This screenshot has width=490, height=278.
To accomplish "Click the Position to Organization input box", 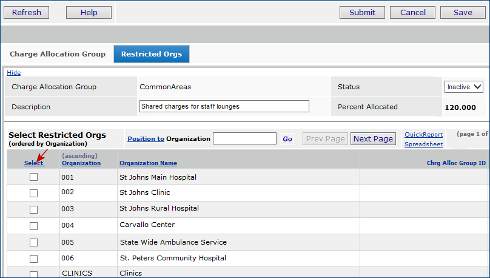I will point(244,138).
